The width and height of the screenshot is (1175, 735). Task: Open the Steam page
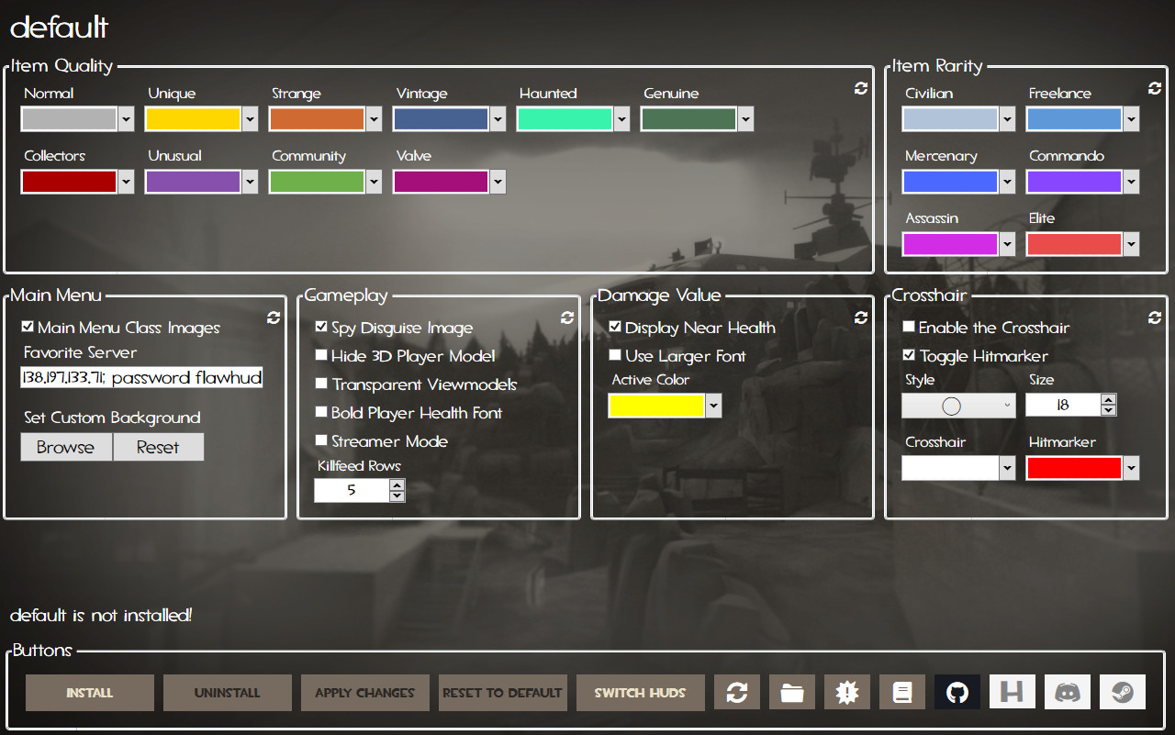1122,692
